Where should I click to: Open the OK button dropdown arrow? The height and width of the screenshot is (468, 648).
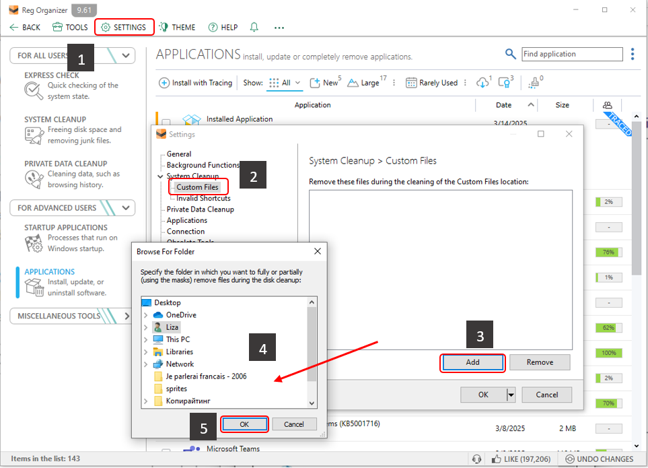coord(511,395)
